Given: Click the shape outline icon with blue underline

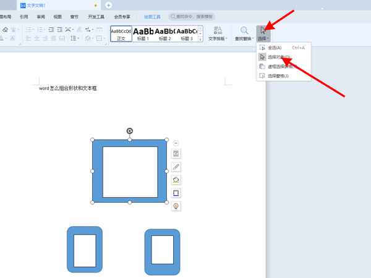Looking at the screenshot, I should tap(176, 193).
